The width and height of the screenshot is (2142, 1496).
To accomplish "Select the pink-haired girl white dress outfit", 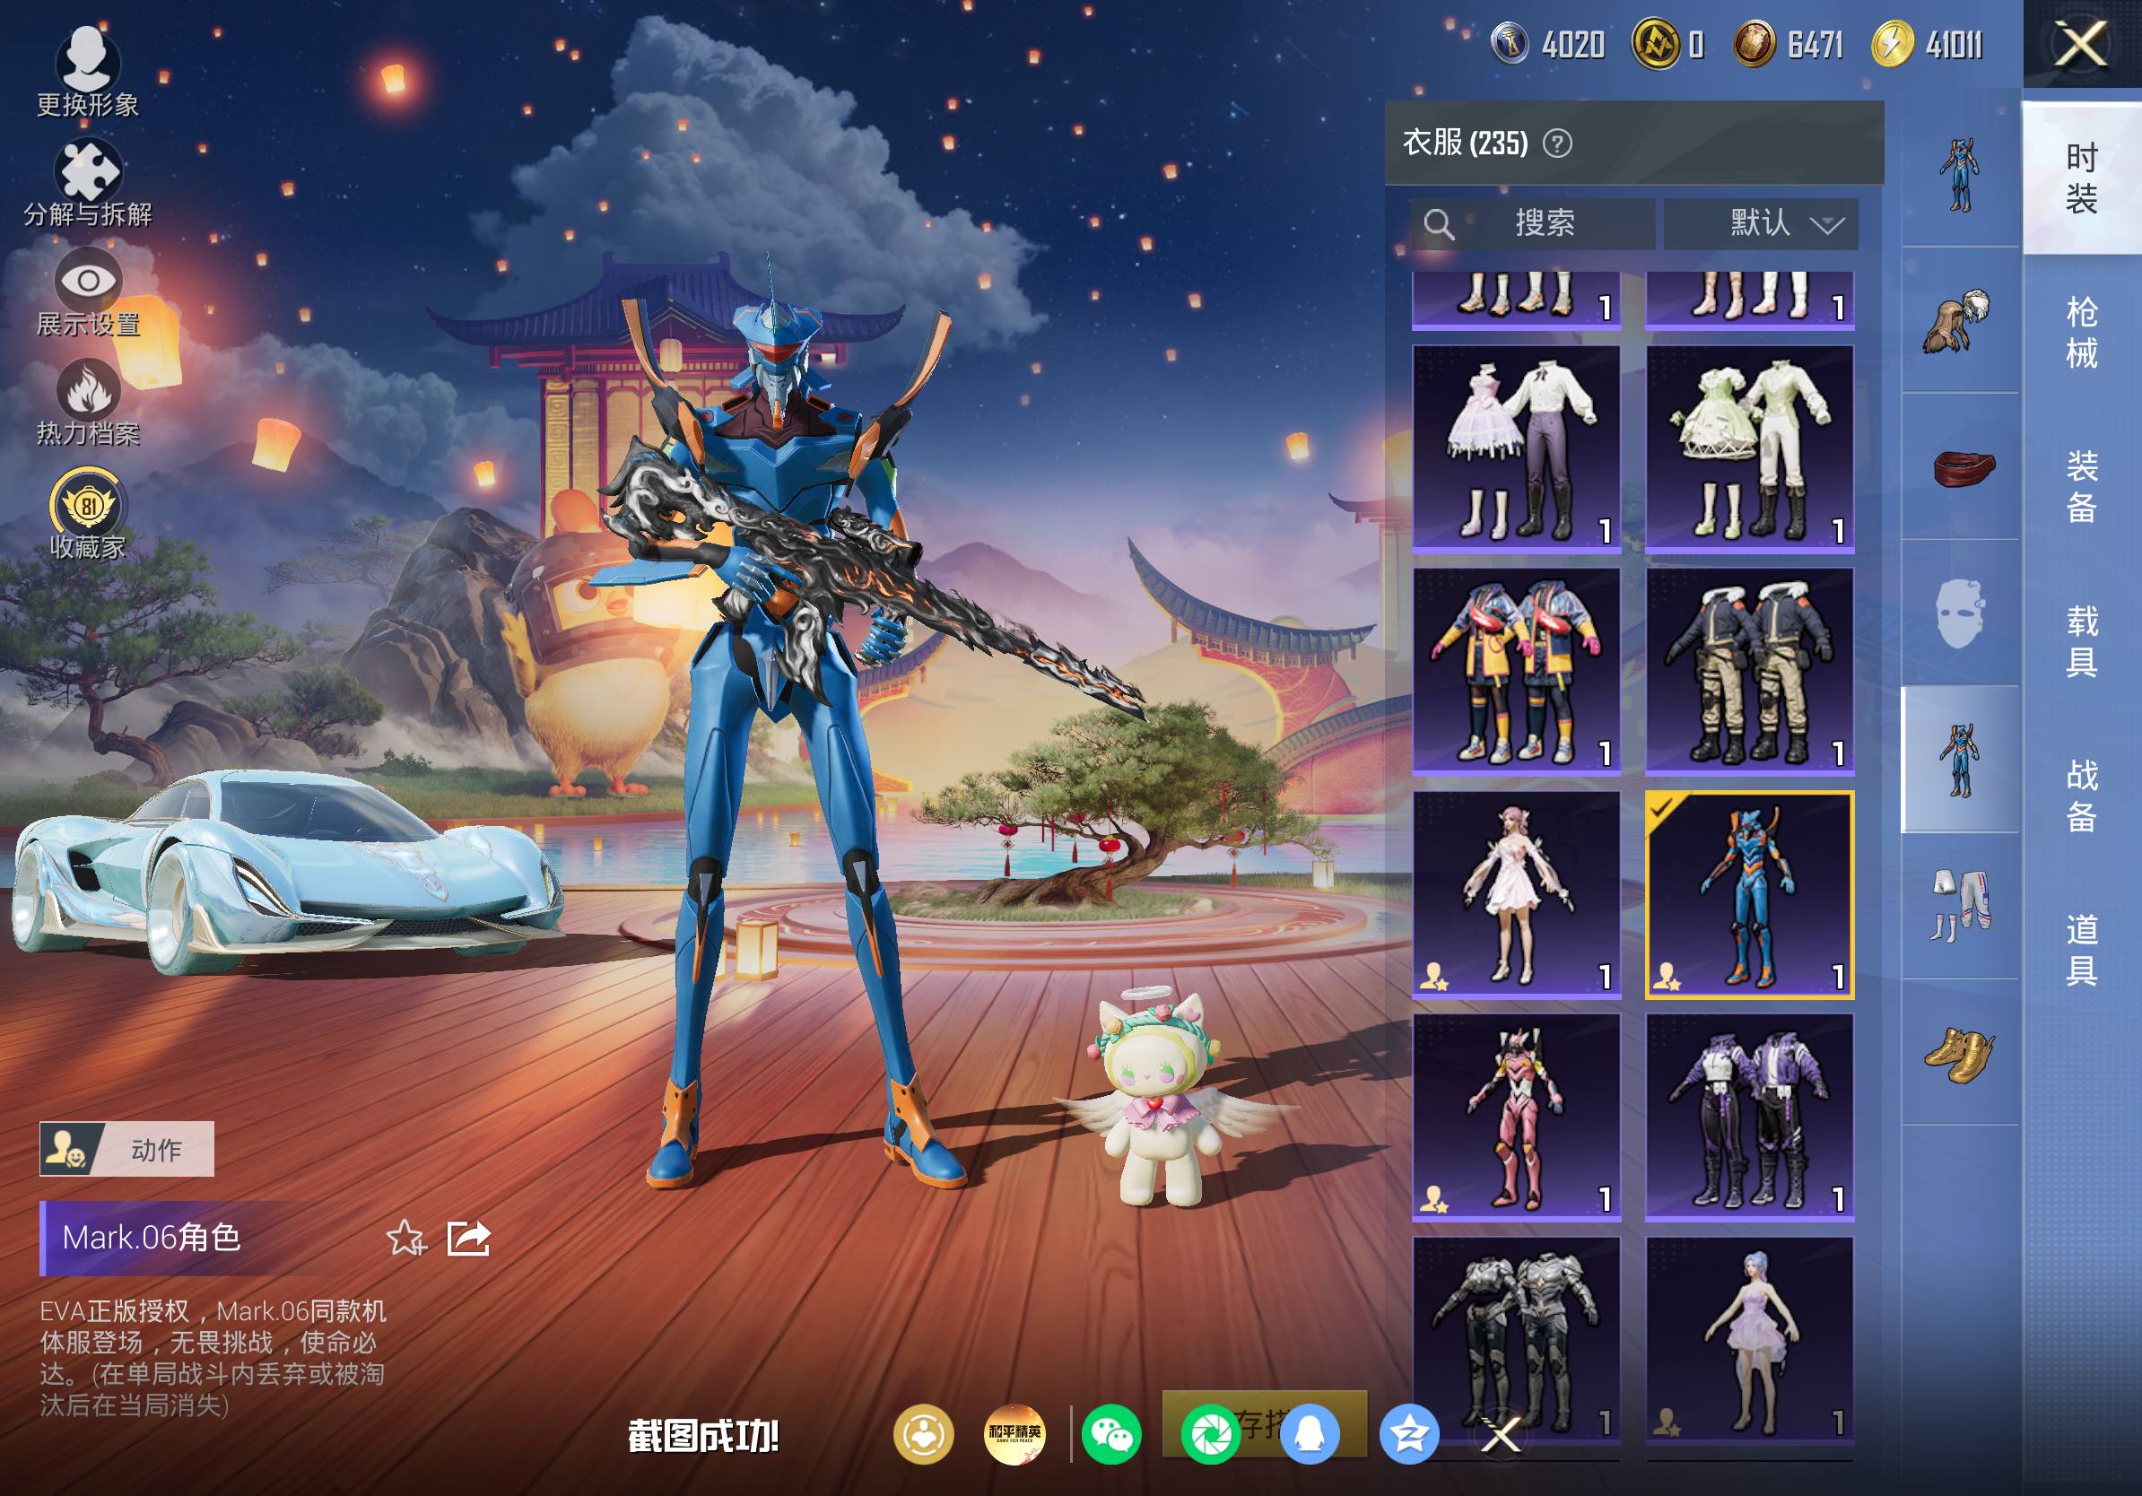I will tap(1516, 894).
